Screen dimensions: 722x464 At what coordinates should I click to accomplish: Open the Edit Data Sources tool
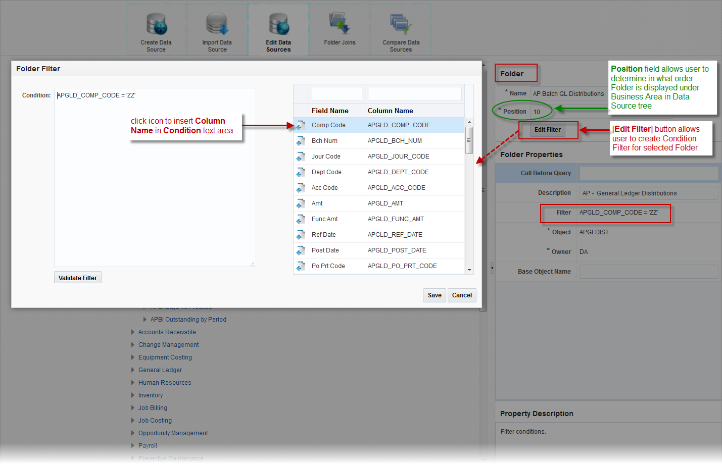coord(278,30)
